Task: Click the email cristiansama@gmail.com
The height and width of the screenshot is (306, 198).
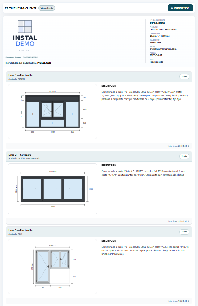Action: (163, 49)
